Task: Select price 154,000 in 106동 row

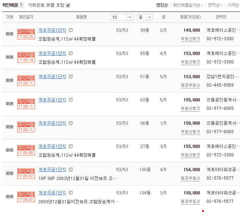Action: pyautogui.click(x=192, y=170)
